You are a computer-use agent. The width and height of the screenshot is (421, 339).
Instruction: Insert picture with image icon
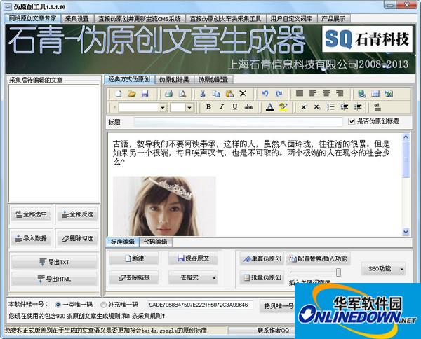click(x=389, y=94)
